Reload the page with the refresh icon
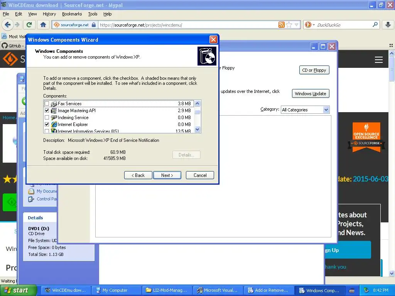 [x=29, y=25]
